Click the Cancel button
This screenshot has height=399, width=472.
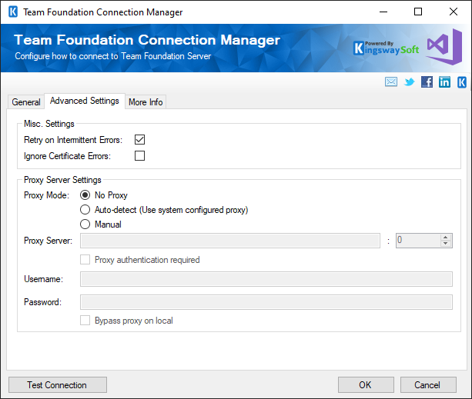(x=428, y=385)
